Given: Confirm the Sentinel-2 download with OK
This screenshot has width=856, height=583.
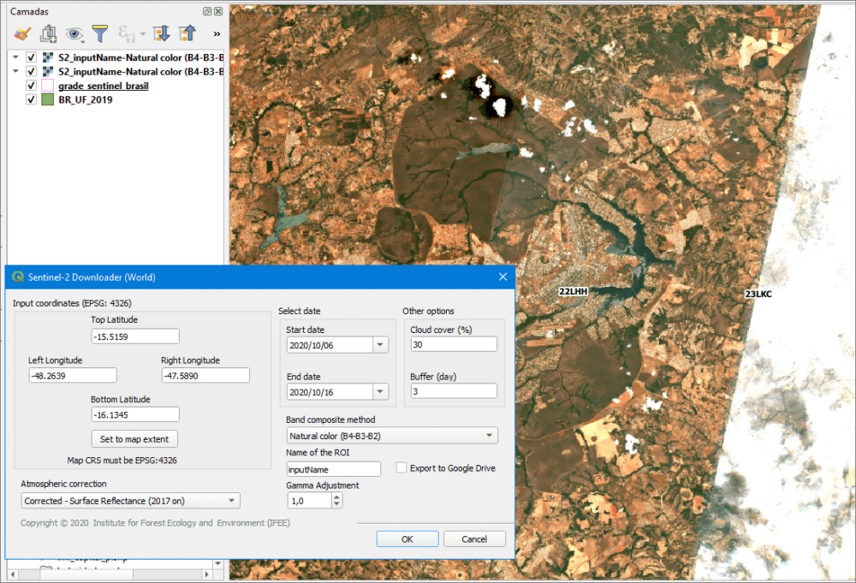Looking at the screenshot, I should [407, 538].
